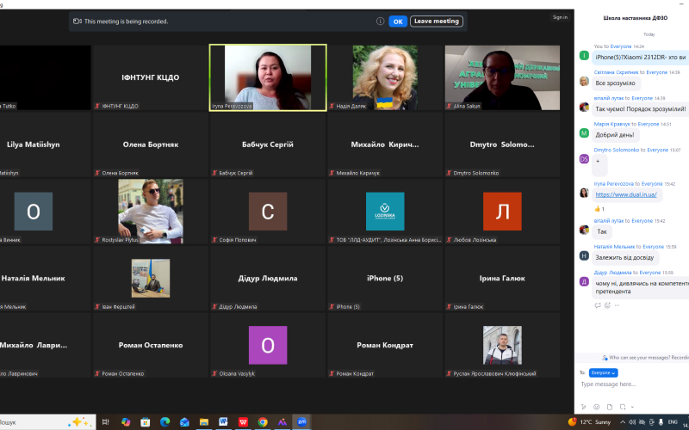Open WPS Office from taskbar
The image size is (689, 430).
coord(243,422)
